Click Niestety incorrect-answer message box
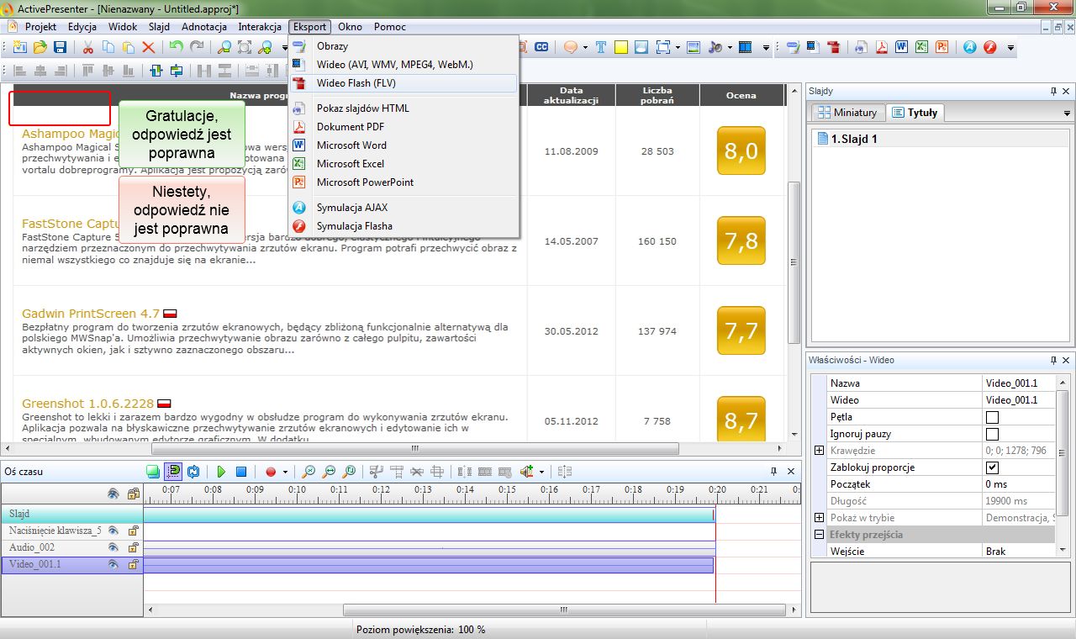 tap(182, 209)
